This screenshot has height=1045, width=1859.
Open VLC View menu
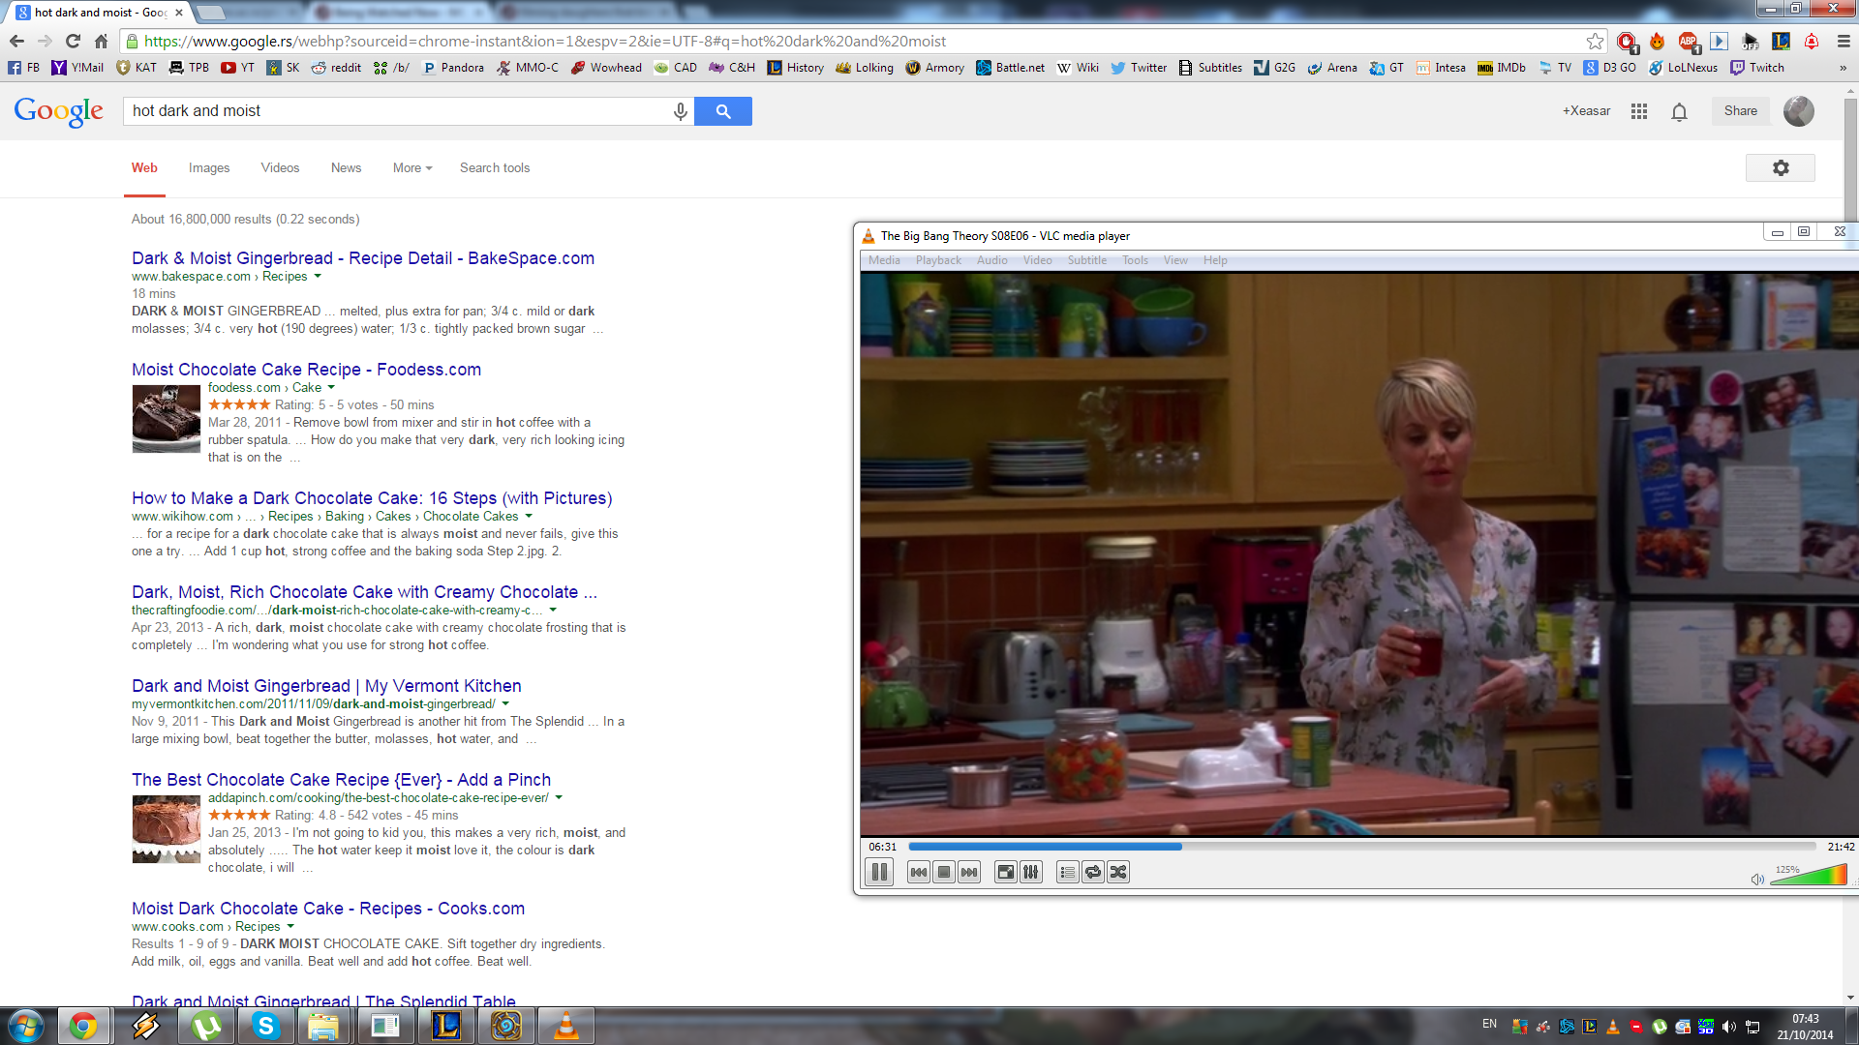1175,260
